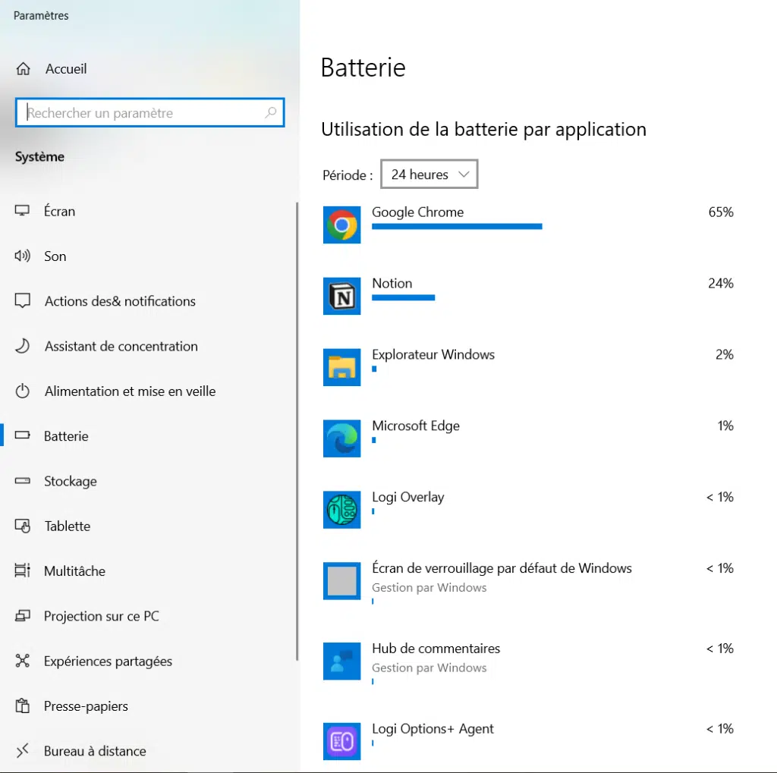Open Projection sur ce PC settings
This screenshot has height=773, width=777.
pos(149,616)
